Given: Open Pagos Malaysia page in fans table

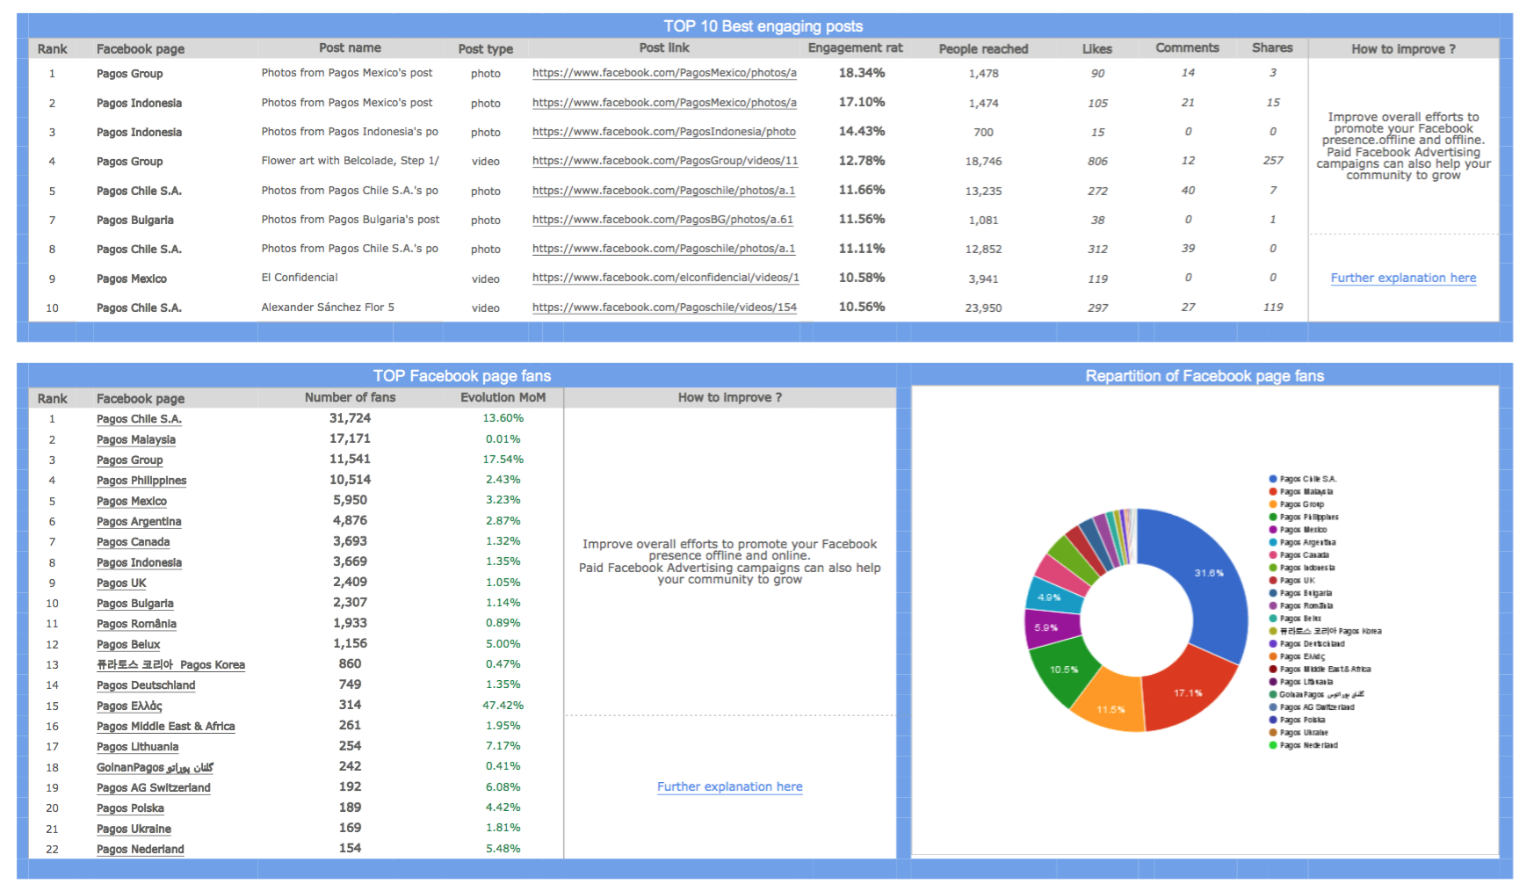Looking at the screenshot, I should click(x=136, y=439).
